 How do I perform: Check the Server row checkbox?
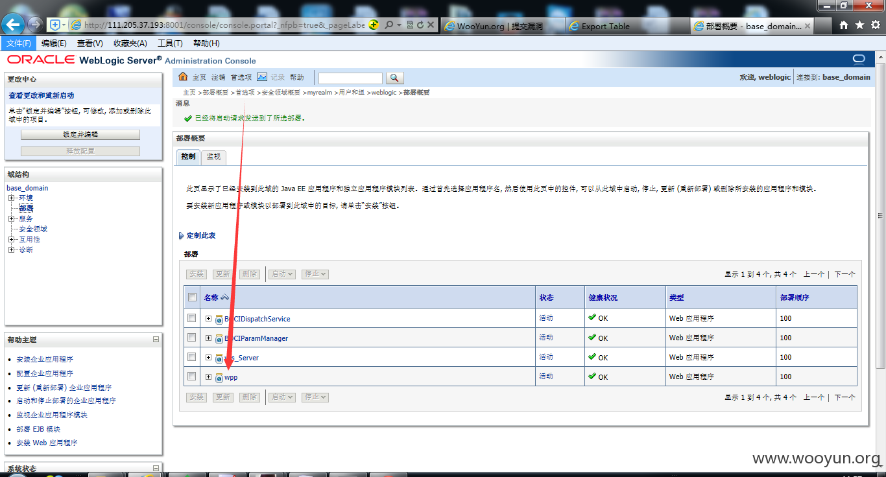tap(191, 357)
